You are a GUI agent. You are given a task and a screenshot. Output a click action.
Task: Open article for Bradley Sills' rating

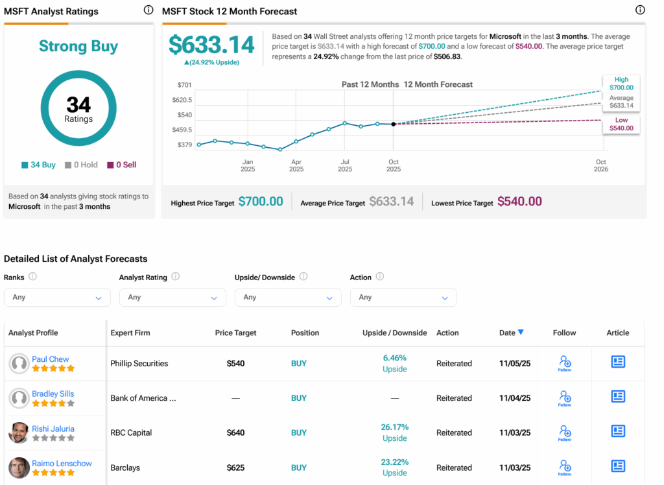coord(618,397)
